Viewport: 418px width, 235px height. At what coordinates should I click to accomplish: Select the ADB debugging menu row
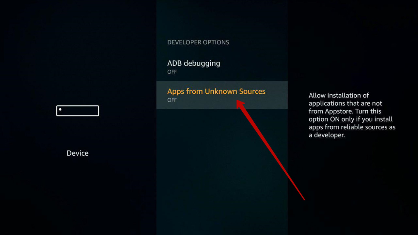tap(222, 67)
